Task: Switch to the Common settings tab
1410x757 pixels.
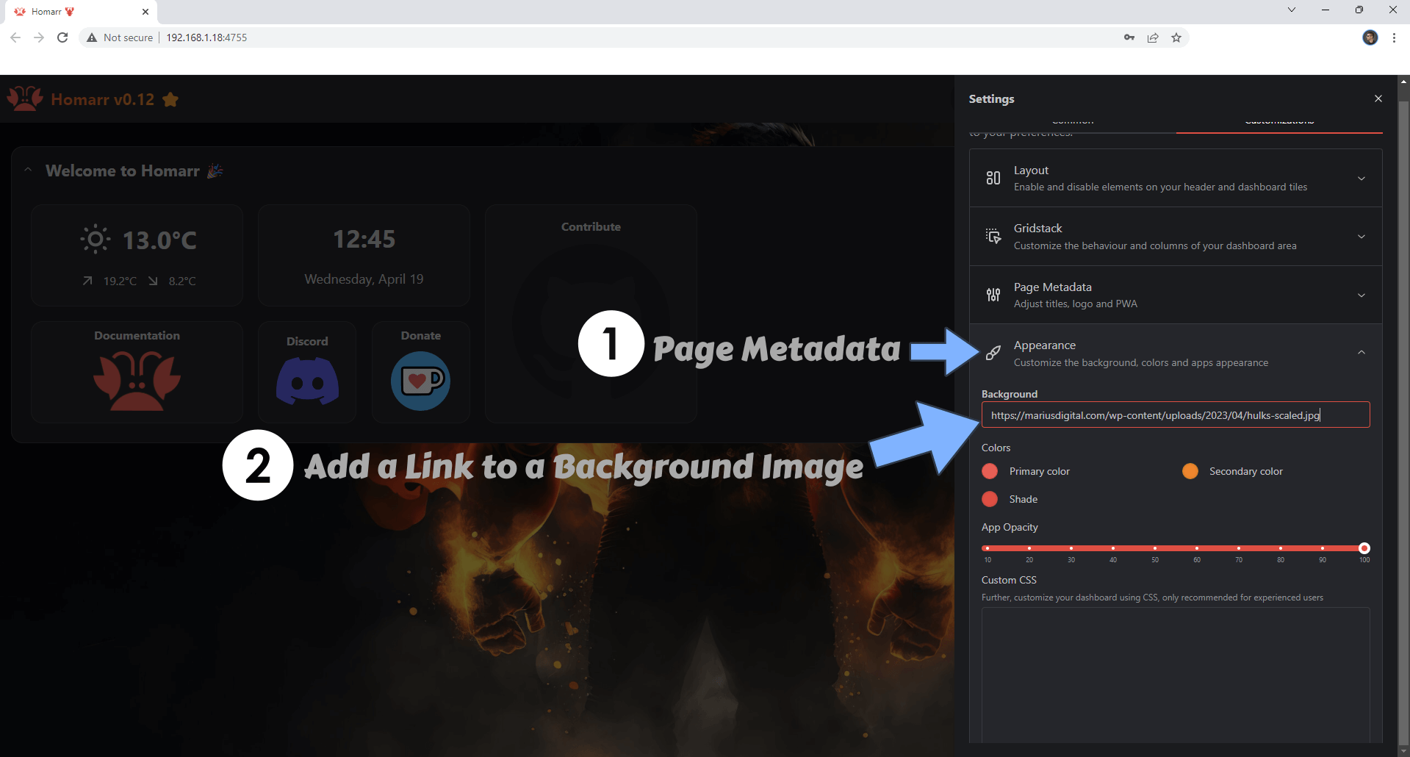Action: click(x=1072, y=122)
